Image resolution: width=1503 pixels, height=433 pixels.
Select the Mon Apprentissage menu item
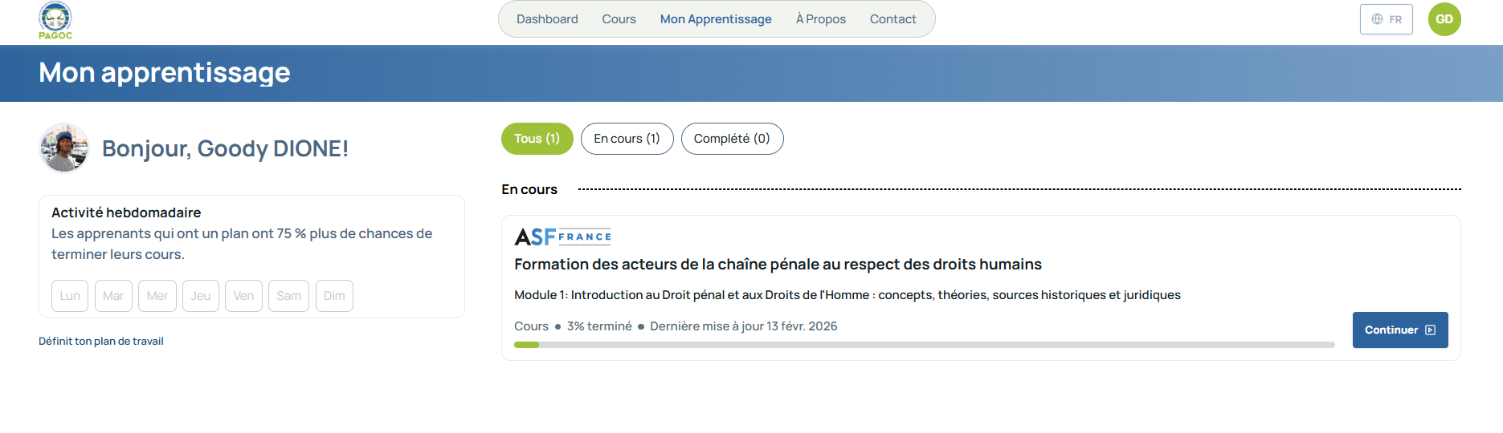716,19
